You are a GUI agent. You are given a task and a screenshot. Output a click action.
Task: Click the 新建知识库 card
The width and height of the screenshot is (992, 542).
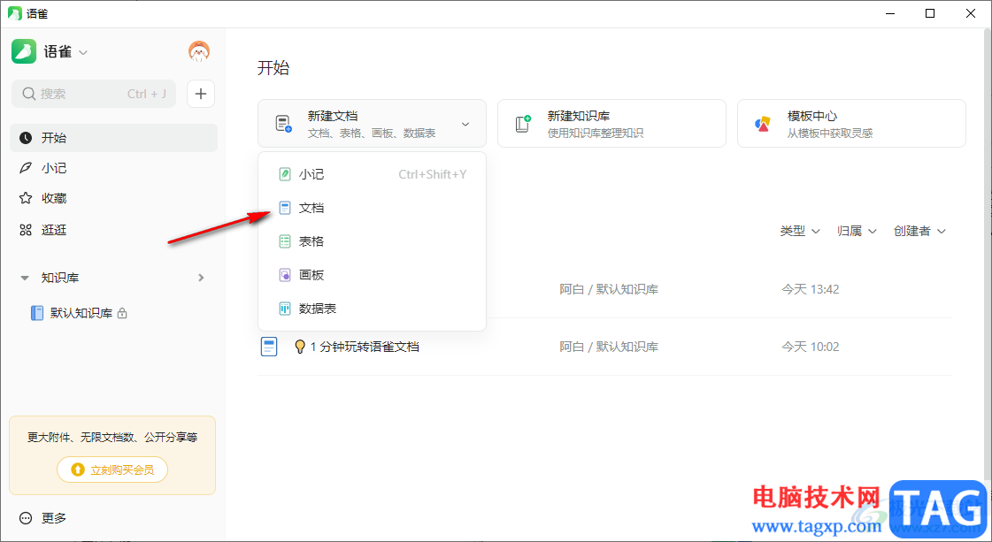click(611, 123)
